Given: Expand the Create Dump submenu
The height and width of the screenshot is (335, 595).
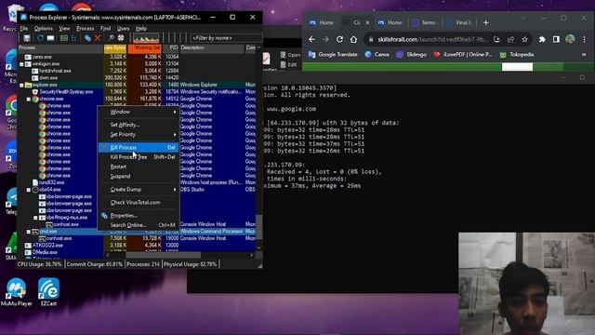Looking at the screenshot, I should tap(139, 190).
